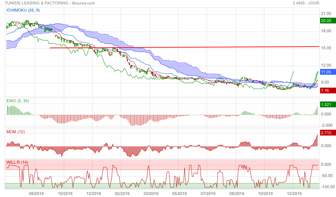Image resolution: width=336 pixels, height=197 pixels.
Task: Click the 10/2018 date axis label
Action: click(65, 194)
